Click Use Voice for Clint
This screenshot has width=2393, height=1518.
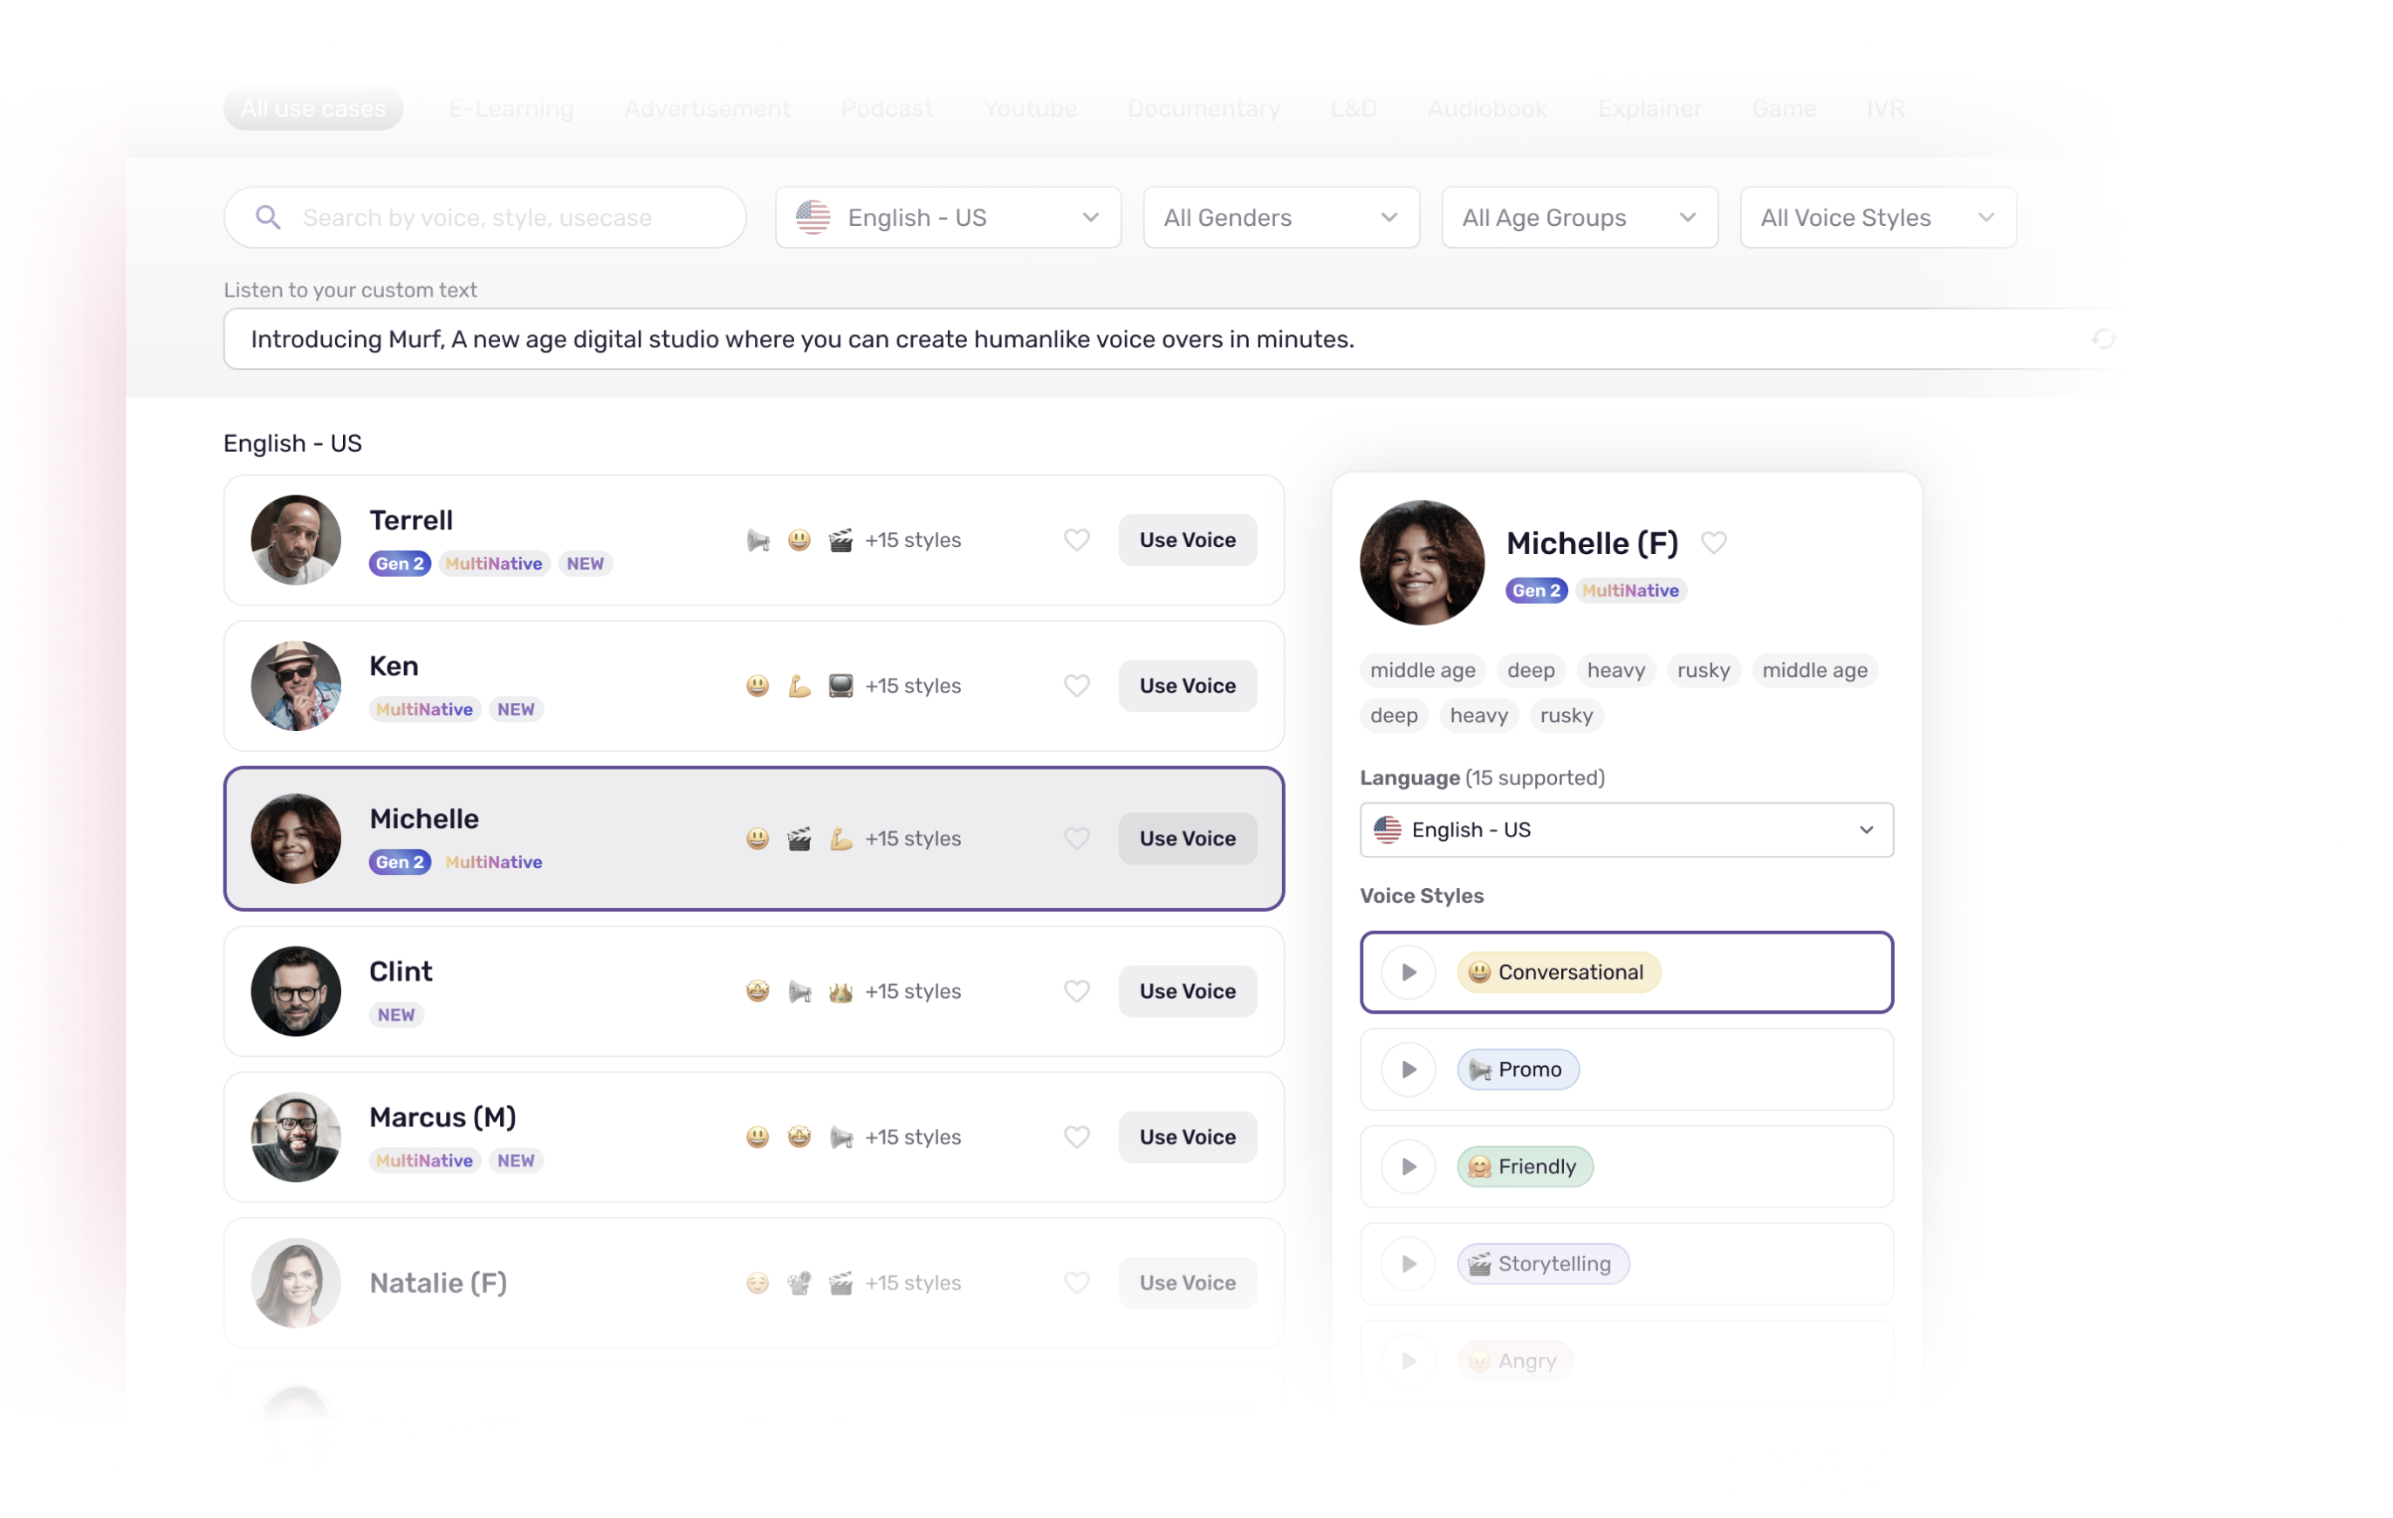[1188, 991]
